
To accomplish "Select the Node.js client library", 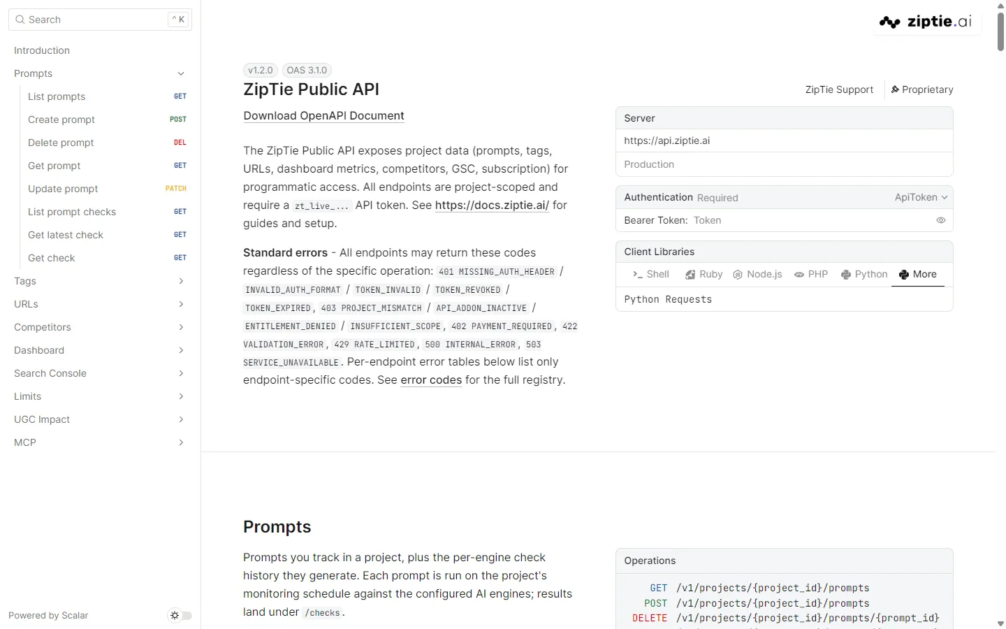I will pyautogui.click(x=757, y=275).
